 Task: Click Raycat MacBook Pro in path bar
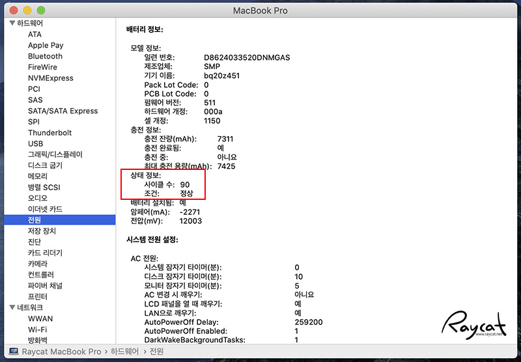(x=61, y=352)
